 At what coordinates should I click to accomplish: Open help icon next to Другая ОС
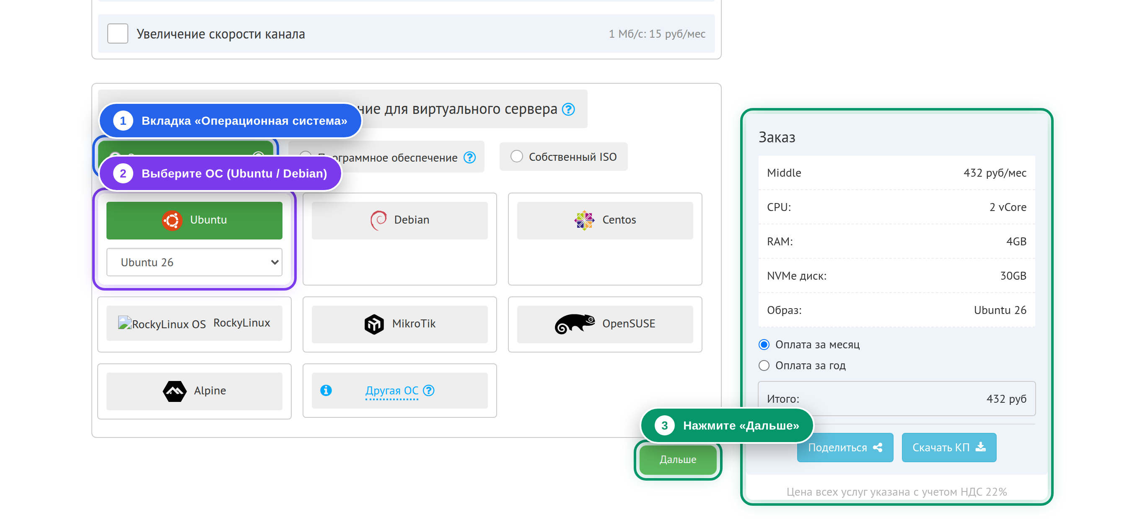(428, 391)
